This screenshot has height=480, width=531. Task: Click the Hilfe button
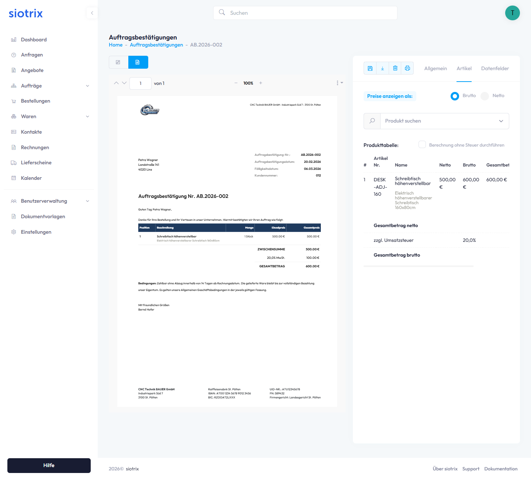(x=49, y=466)
